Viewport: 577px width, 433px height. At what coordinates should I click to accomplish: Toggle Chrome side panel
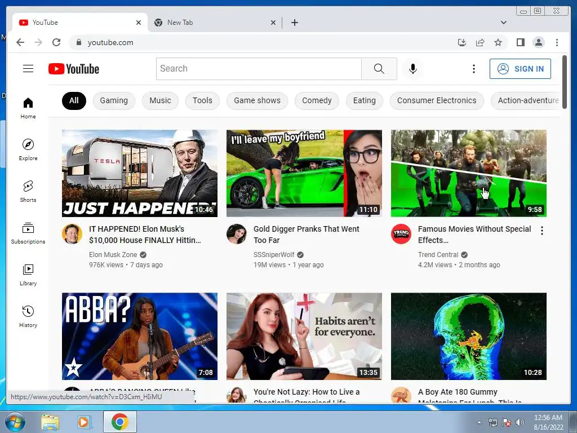click(520, 42)
